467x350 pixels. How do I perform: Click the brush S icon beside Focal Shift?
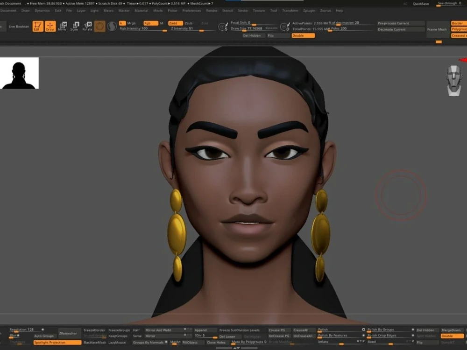point(223,27)
